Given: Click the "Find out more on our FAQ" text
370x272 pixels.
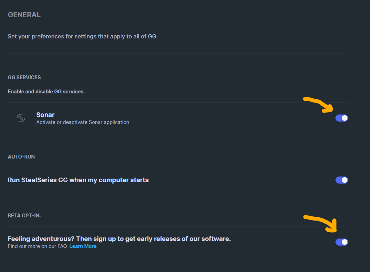Looking at the screenshot, I should [x=37, y=246].
